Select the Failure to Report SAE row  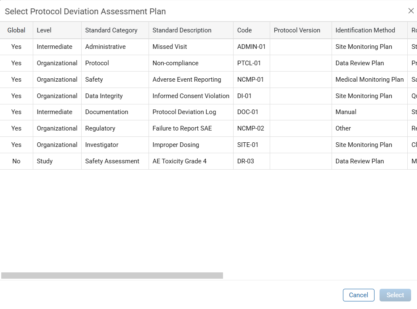[209, 128]
